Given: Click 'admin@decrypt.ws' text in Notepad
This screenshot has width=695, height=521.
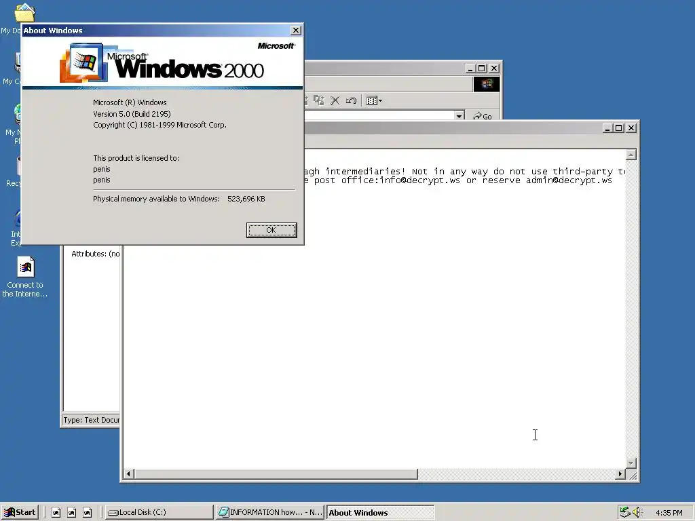Looking at the screenshot, I should click(x=569, y=180).
